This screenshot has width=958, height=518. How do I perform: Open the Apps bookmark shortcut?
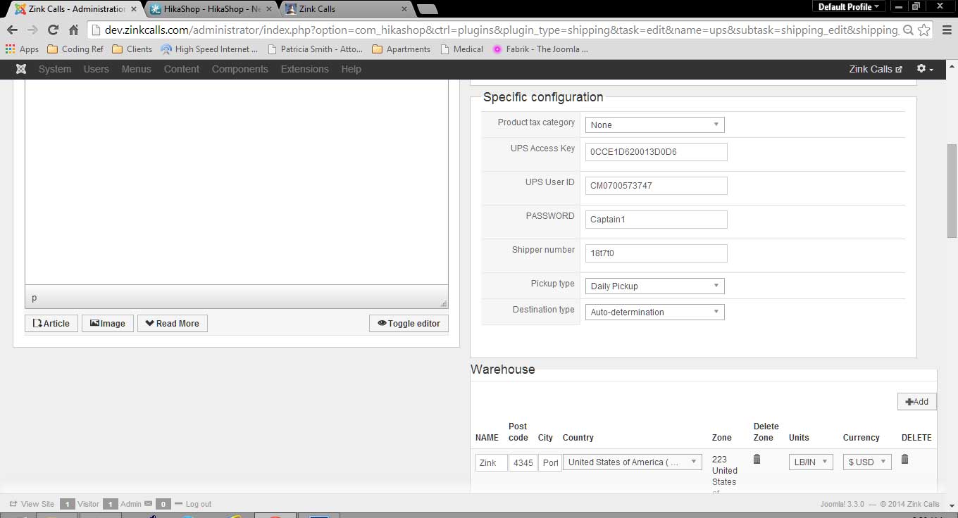pos(22,49)
